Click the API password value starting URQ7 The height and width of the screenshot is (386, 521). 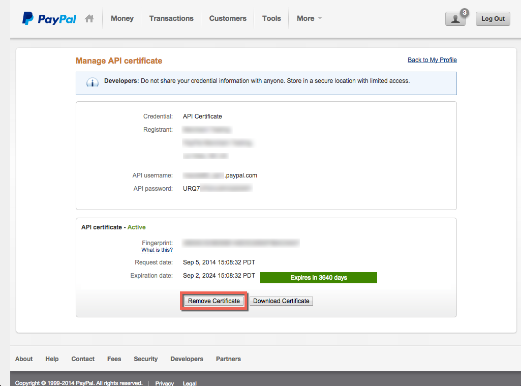point(218,189)
